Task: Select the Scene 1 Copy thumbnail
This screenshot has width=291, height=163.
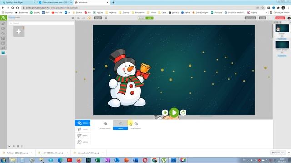Action: tap(282, 45)
